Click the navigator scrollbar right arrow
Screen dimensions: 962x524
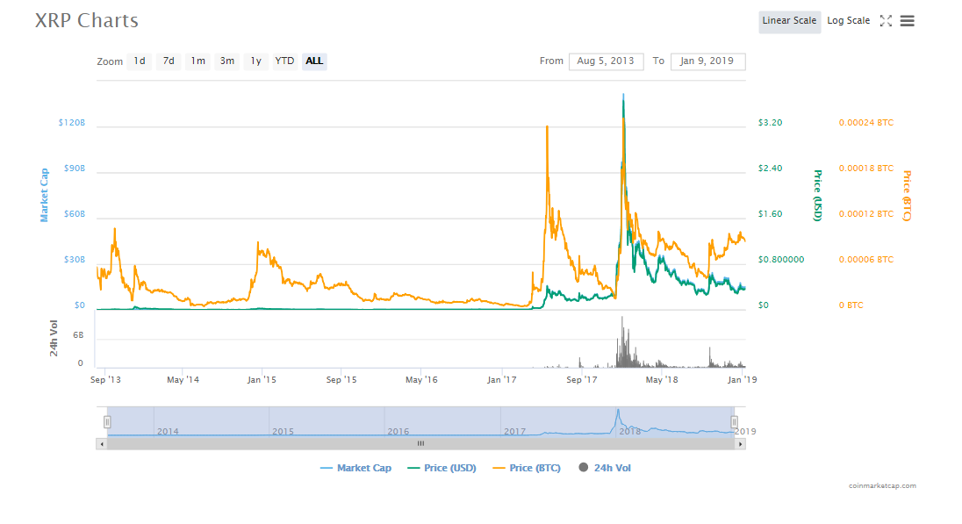click(741, 443)
